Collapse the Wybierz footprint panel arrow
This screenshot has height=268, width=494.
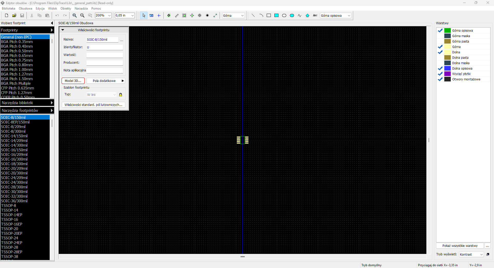(x=52, y=23)
